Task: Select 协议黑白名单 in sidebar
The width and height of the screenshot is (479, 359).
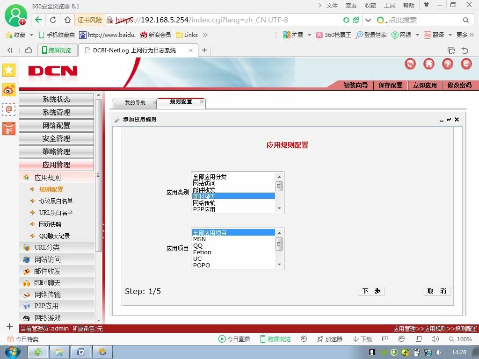Action: click(56, 201)
